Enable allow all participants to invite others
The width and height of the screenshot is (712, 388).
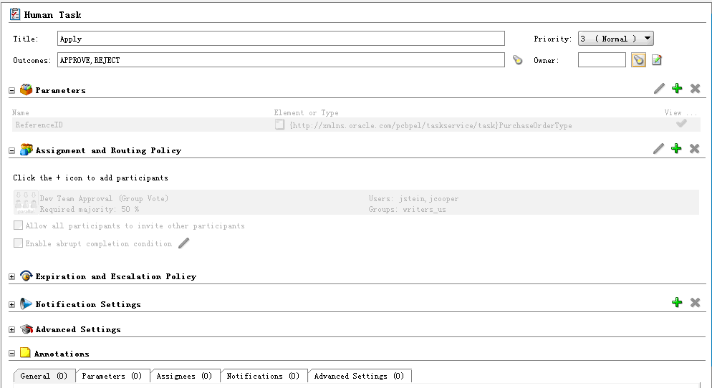(18, 225)
